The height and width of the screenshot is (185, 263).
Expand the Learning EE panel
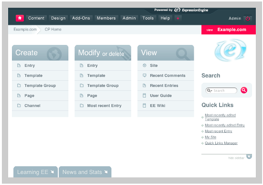(x=35, y=172)
